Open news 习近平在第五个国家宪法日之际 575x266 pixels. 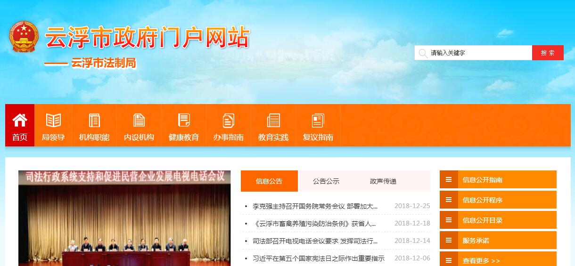pyautogui.click(x=319, y=258)
